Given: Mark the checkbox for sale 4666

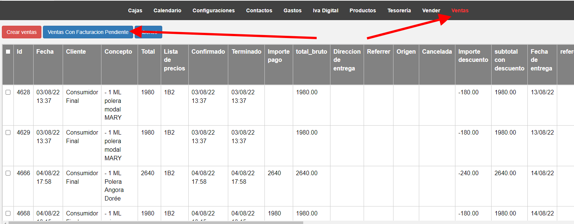Looking at the screenshot, I should [x=8, y=173].
